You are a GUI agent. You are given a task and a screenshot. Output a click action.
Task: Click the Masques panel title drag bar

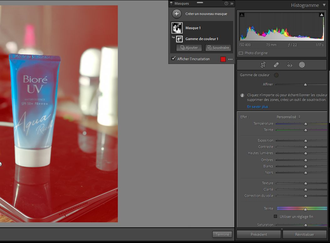200,3
